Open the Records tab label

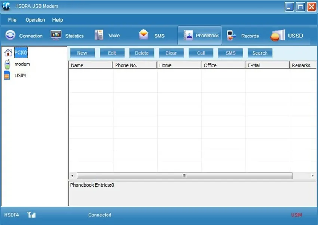tap(250, 36)
